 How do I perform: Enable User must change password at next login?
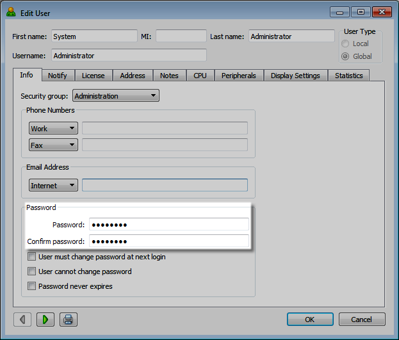point(32,257)
